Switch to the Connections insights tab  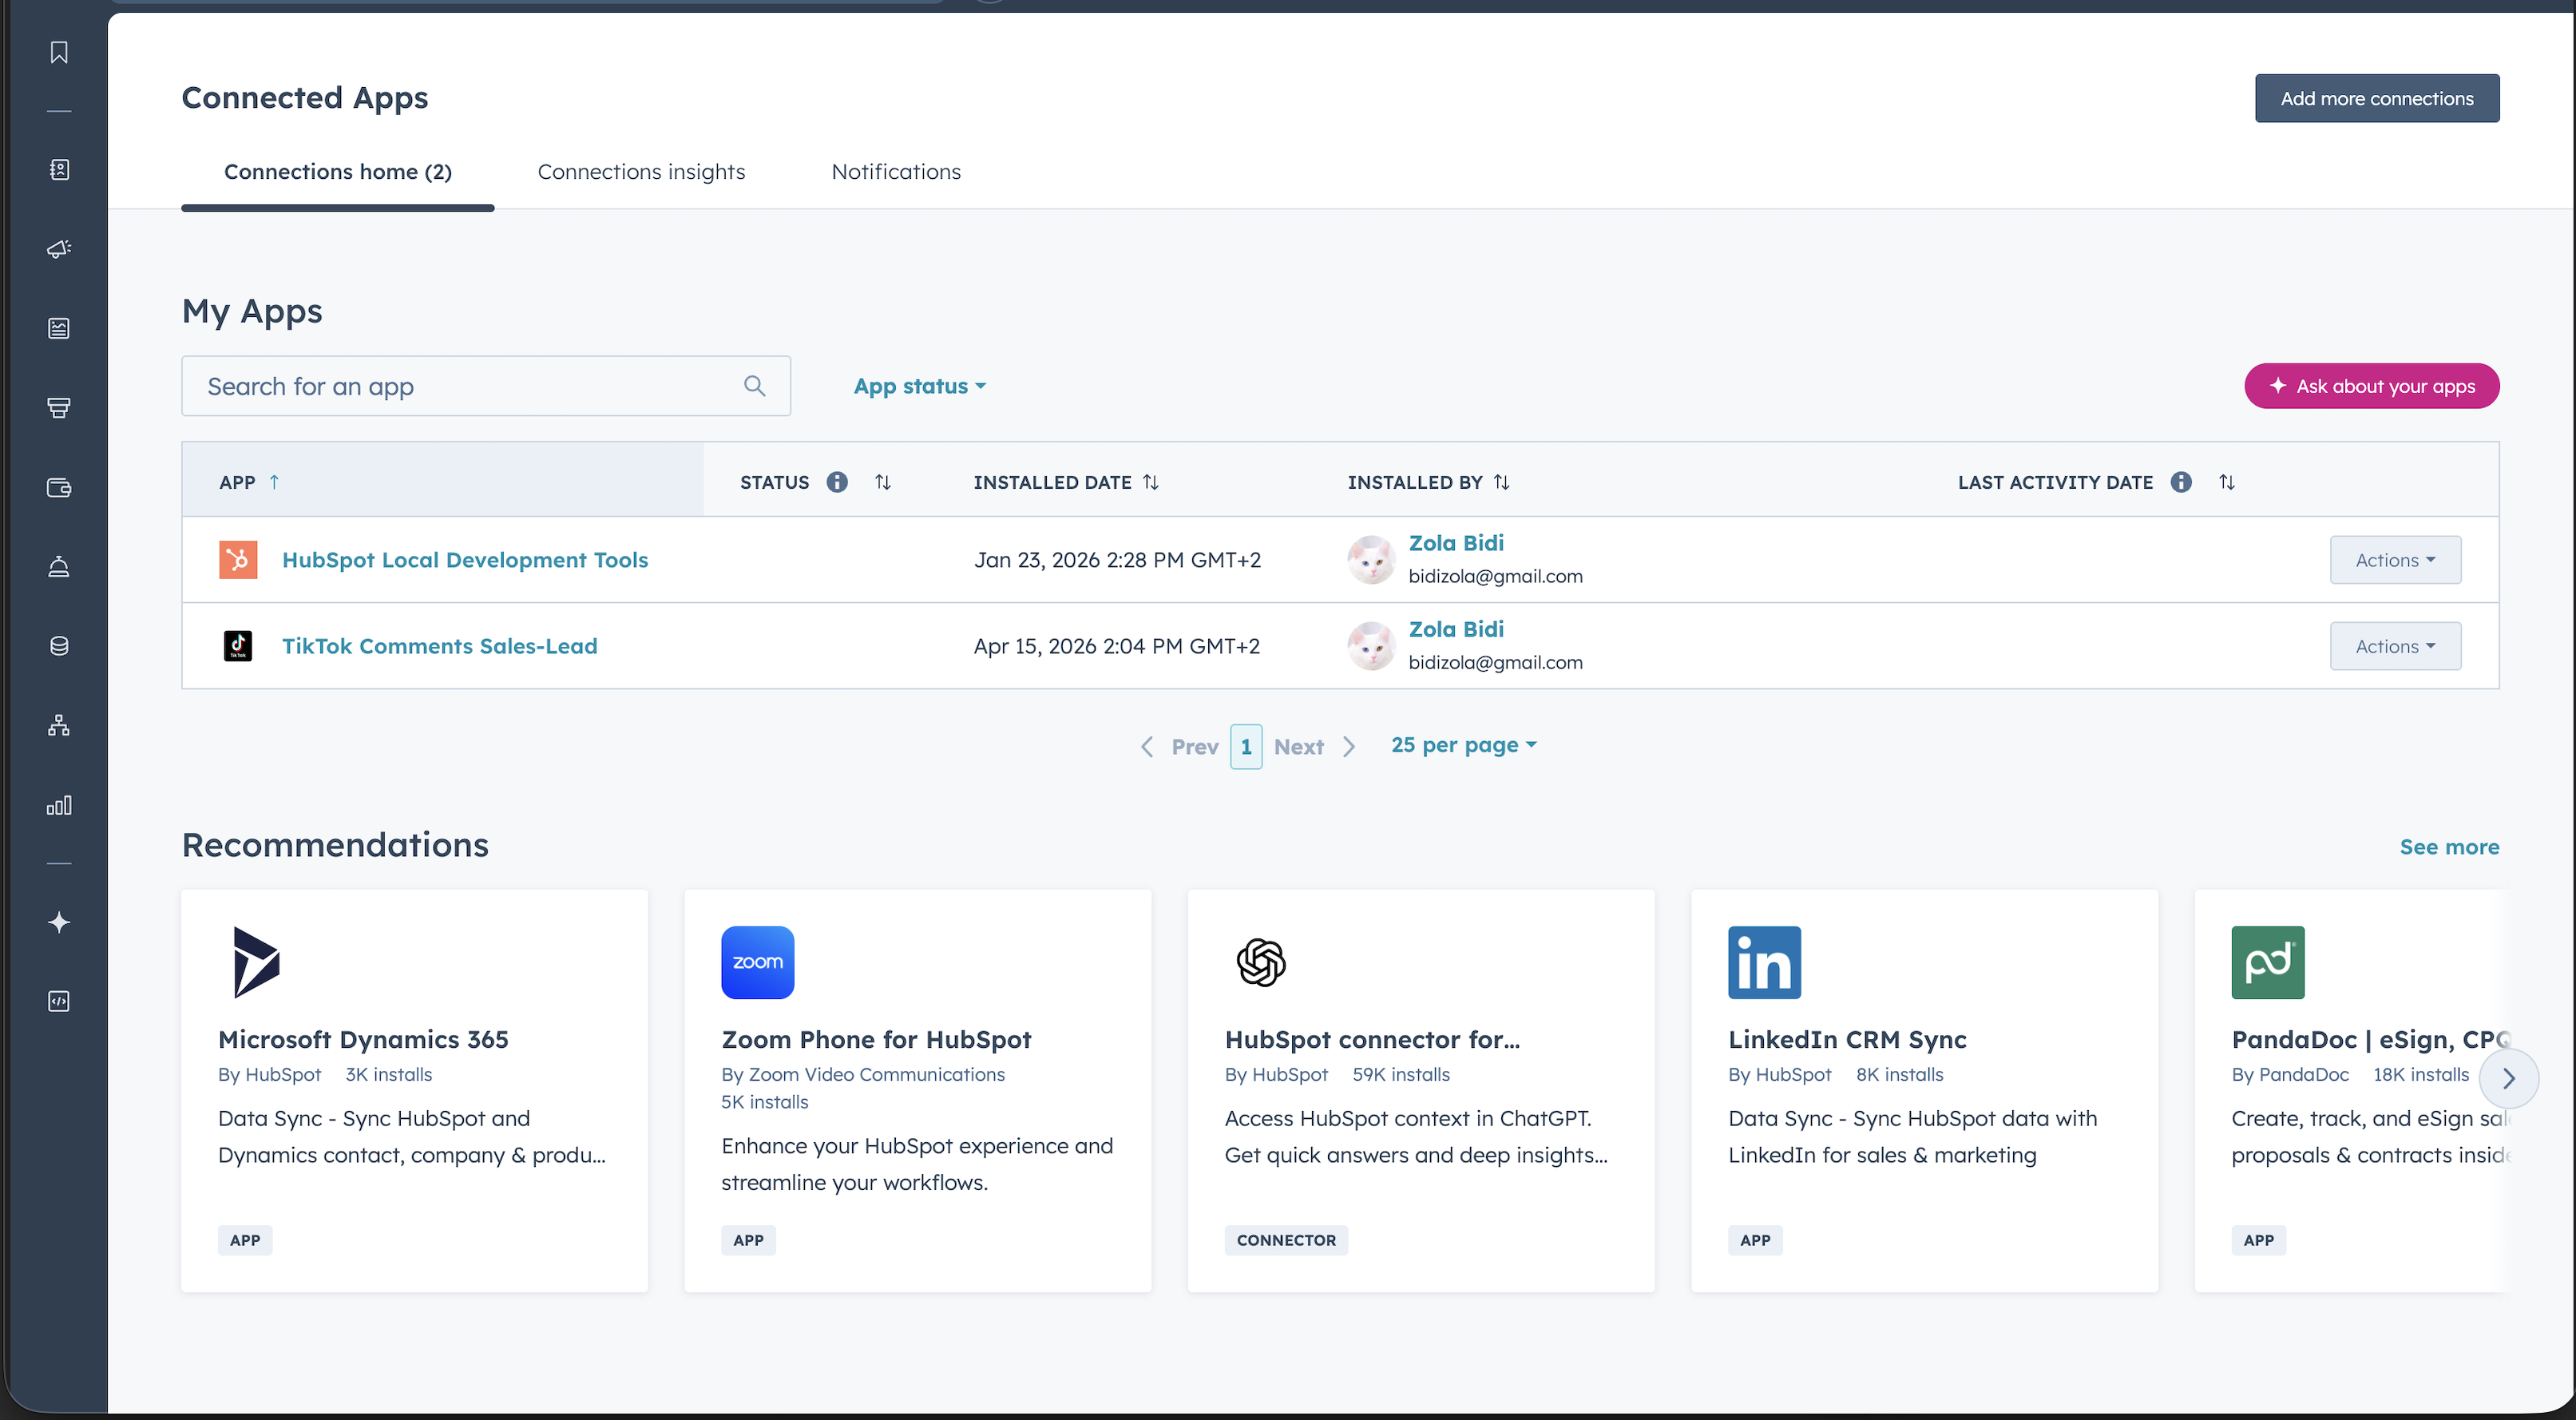pyautogui.click(x=641, y=172)
